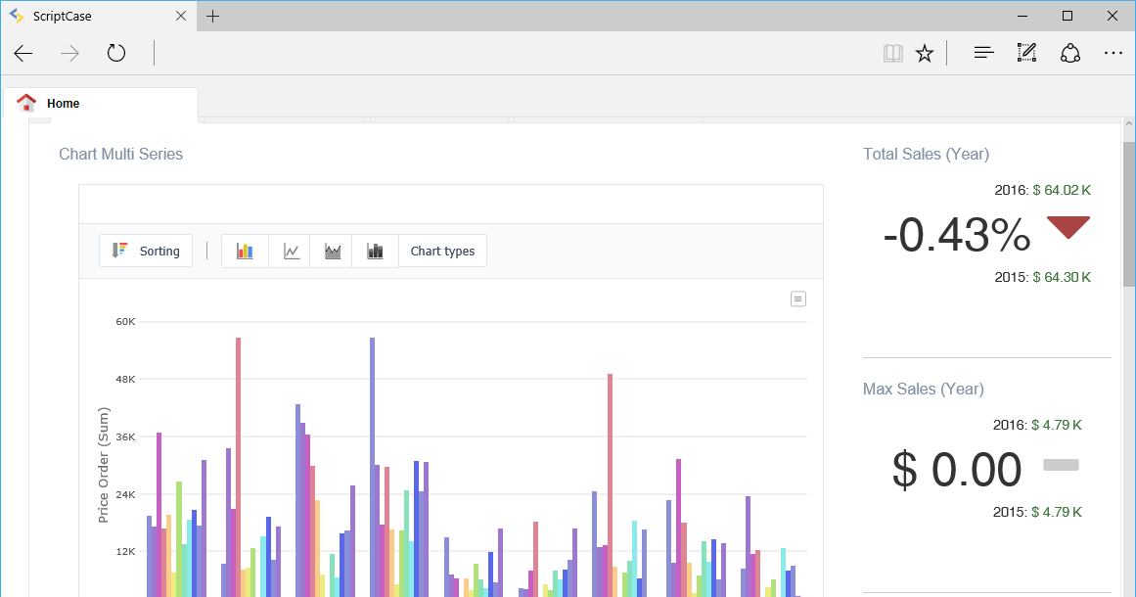1136x597 pixels.
Task: Open the chart context menu hamburger icon
Action: pos(798,298)
